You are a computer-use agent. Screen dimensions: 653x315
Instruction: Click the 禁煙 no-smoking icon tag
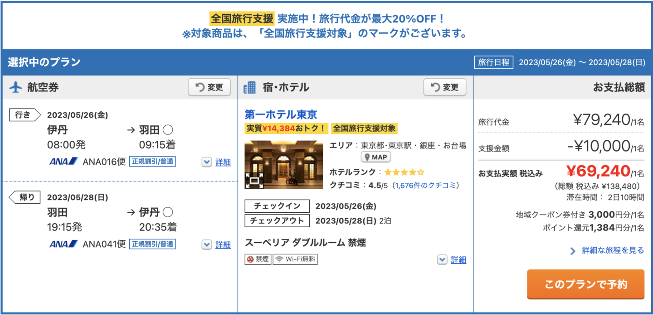coord(258,259)
